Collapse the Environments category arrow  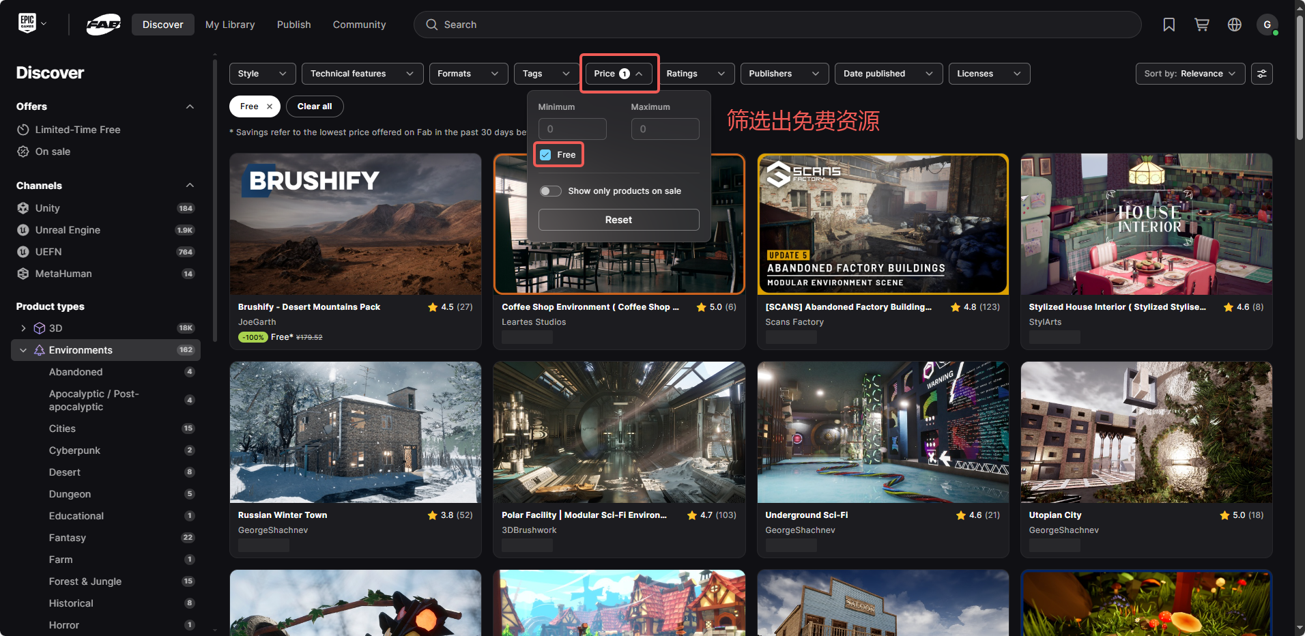click(x=23, y=350)
